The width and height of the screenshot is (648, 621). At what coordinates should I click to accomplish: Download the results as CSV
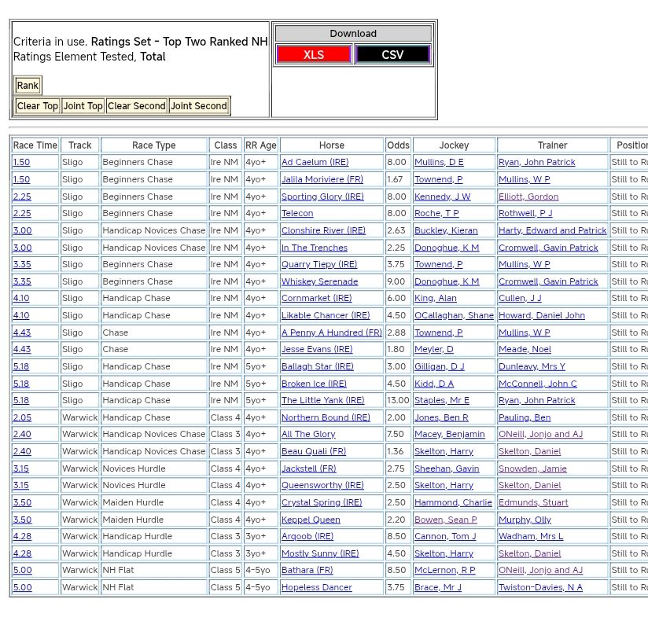coord(392,55)
